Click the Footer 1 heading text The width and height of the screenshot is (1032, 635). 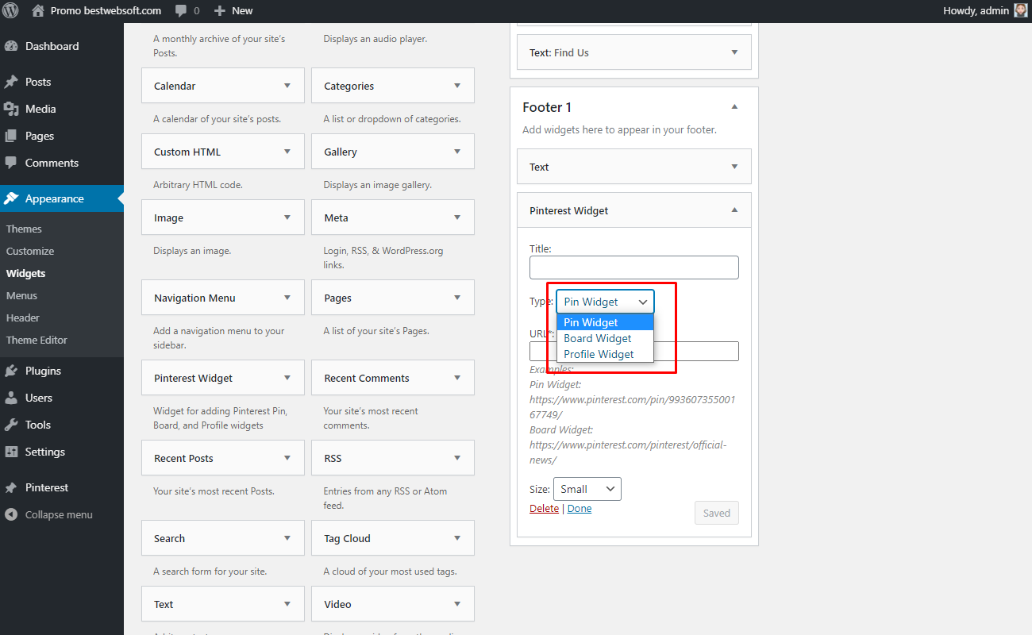[547, 107]
